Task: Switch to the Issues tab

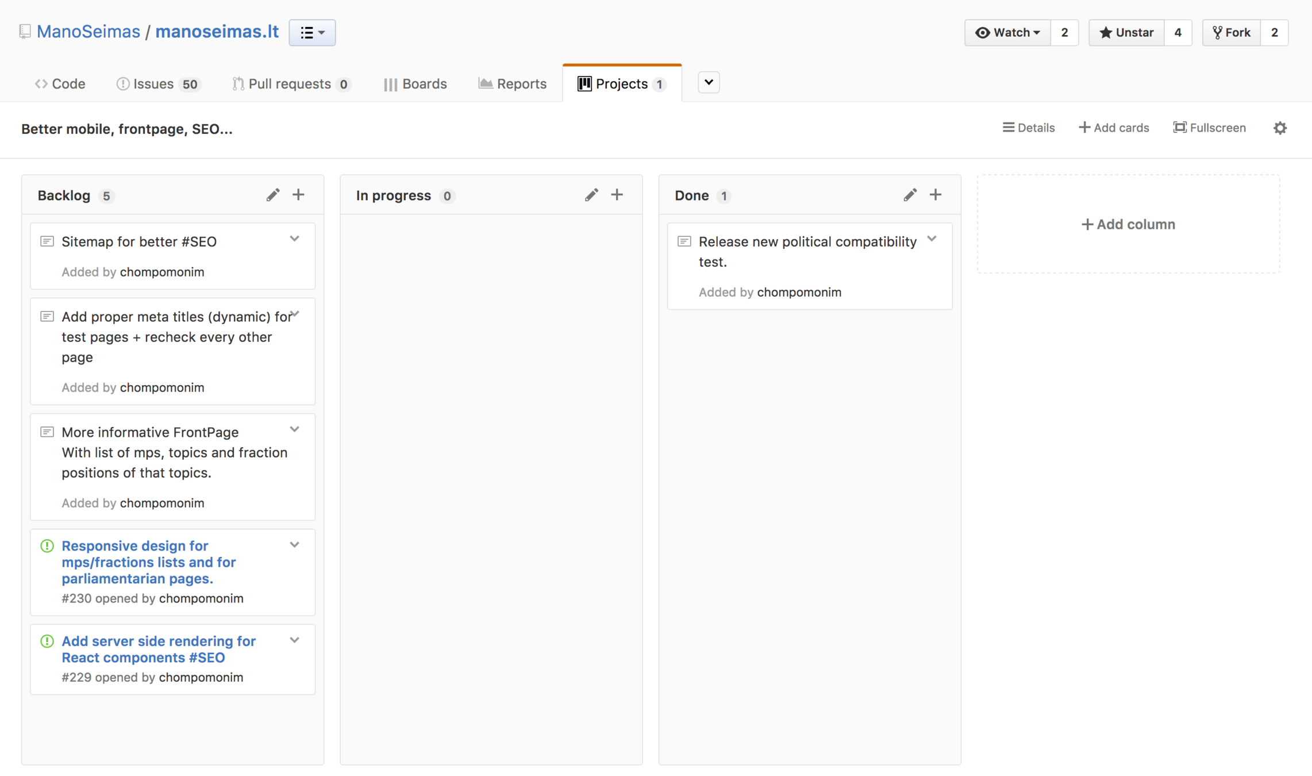Action: (x=153, y=84)
